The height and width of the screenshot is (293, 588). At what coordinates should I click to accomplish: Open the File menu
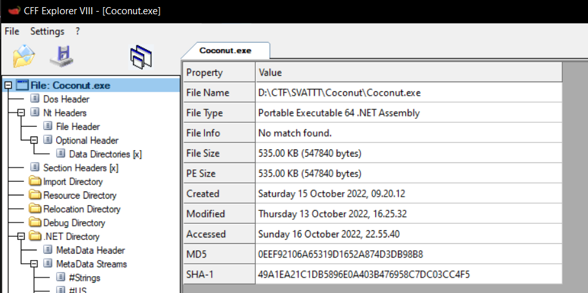click(12, 32)
